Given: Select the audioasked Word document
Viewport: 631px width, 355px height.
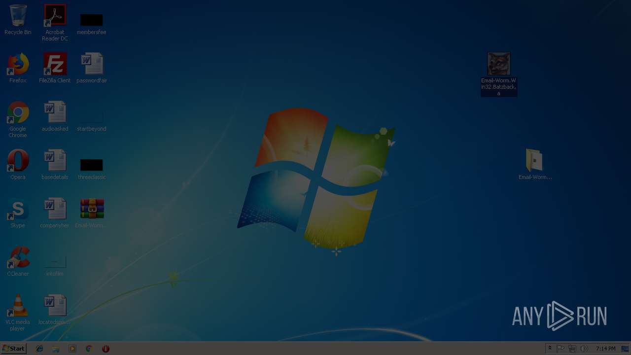Looking at the screenshot, I should click(55, 116).
